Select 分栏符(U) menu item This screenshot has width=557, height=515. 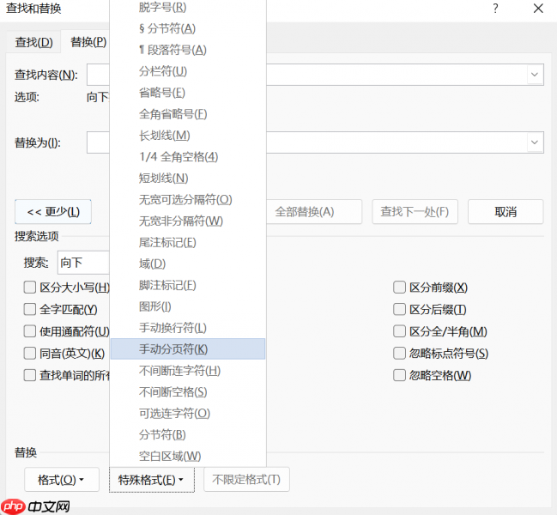coord(188,71)
